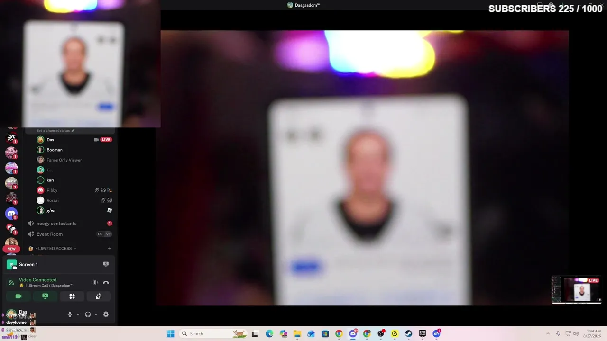
Task: Toggle noise suppression waveform icon
Action: click(94, 283)
